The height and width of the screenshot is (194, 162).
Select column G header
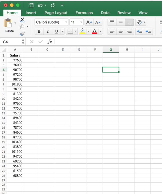111,50
